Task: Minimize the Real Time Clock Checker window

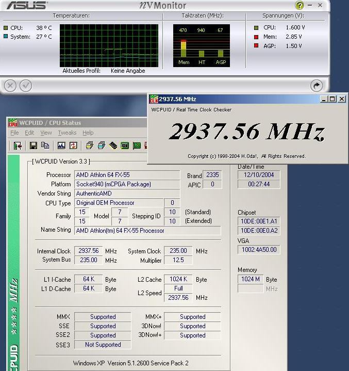Action: (324, 99)
